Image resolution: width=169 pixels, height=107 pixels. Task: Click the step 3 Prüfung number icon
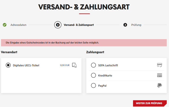tap(125, 25)
